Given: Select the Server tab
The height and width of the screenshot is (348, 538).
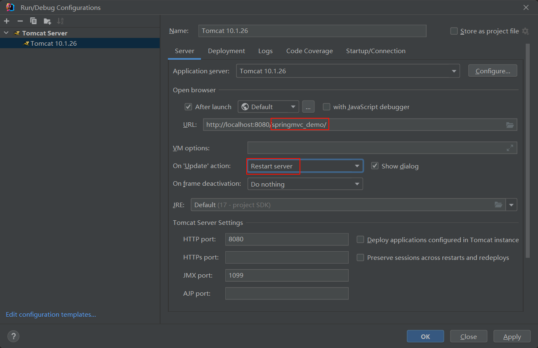Looking at the screenshot, I should point(184,51).
